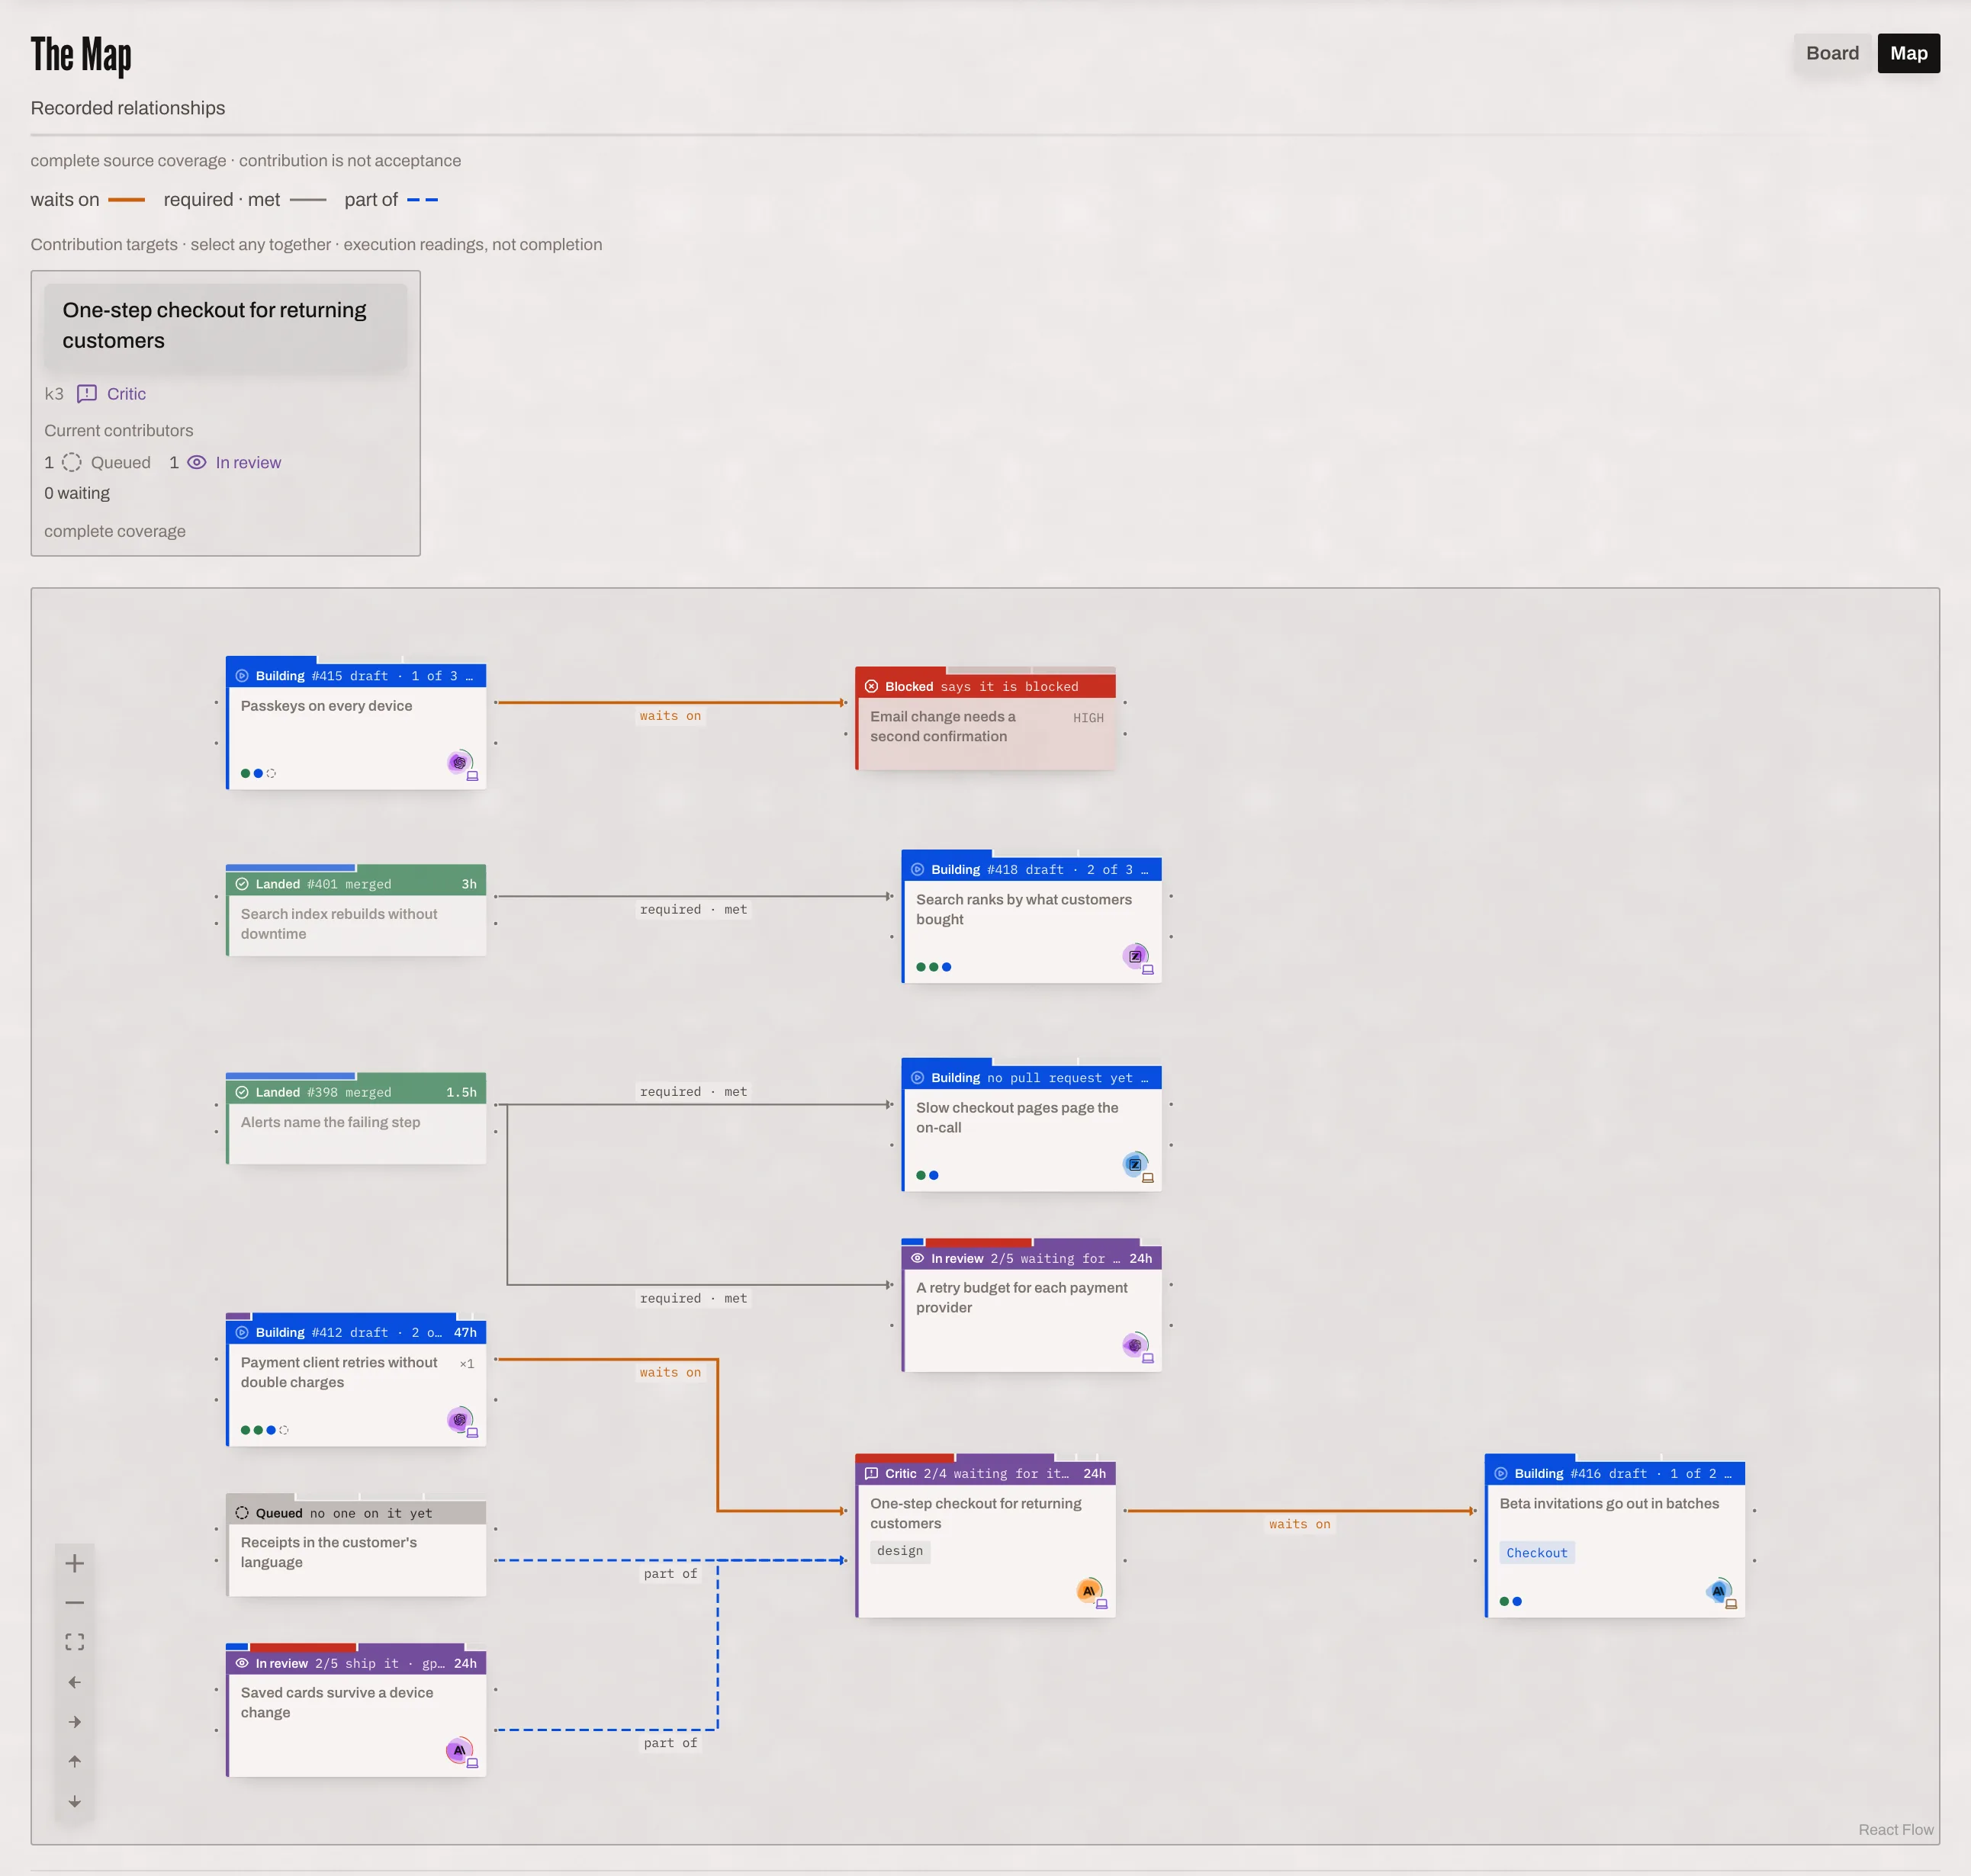Select the Checkout tag on Beta invitations
The width and height of the screenshot is (1971, 1876).
pyautogui.click(x=1537, y=1553)
